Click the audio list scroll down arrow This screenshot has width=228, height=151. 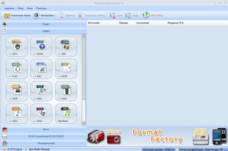point(84,124)
